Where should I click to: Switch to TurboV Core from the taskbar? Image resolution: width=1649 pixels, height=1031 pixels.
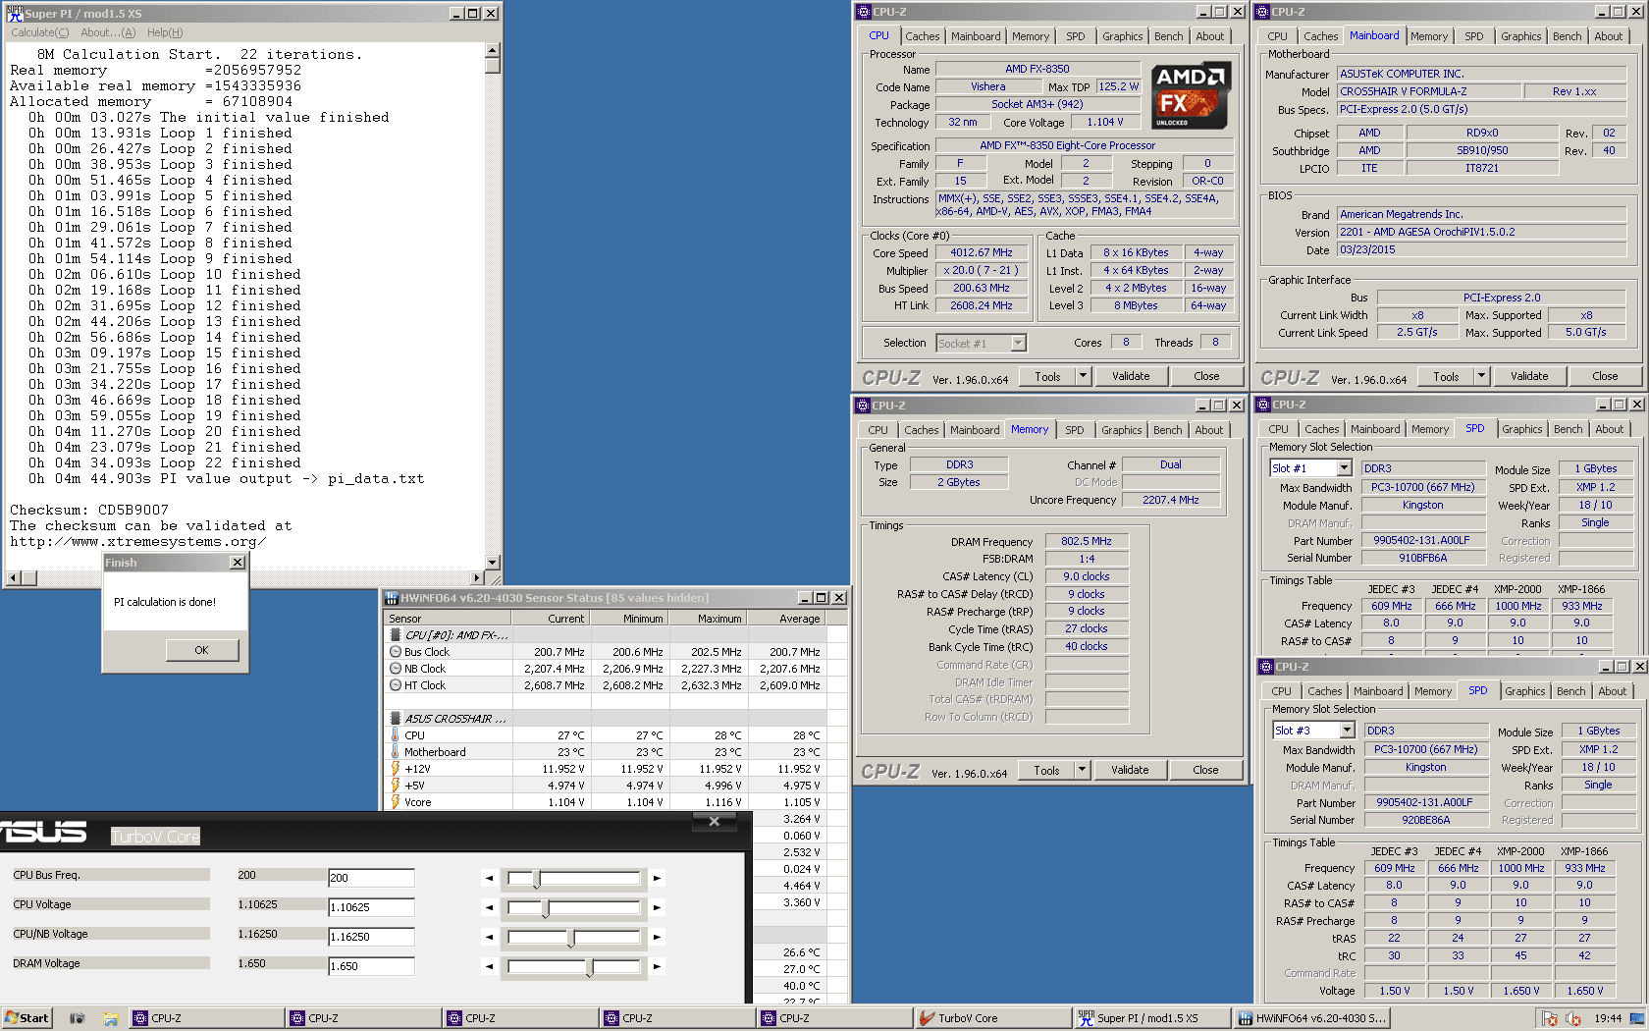click(x=991, y=1018)
